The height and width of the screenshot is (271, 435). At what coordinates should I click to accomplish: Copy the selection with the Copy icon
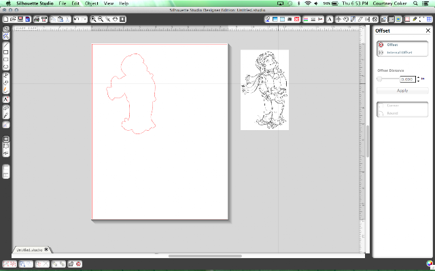click(53, 19)
